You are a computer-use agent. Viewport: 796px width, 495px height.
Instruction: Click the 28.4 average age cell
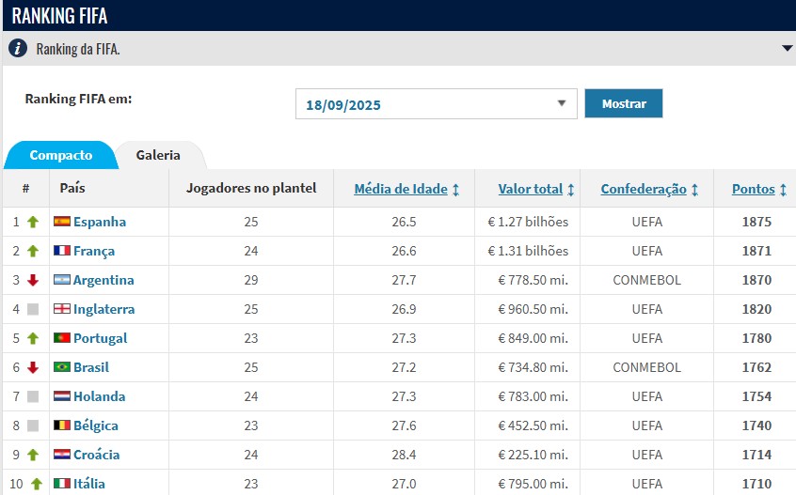404,455
